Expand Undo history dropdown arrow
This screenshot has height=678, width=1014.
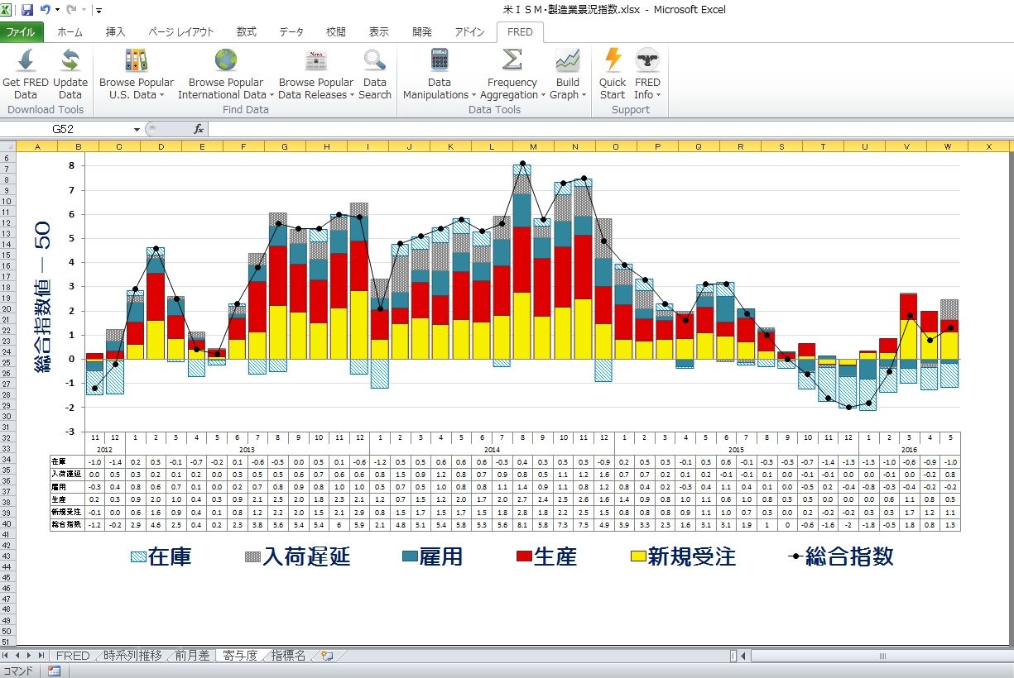click(56, 10)
